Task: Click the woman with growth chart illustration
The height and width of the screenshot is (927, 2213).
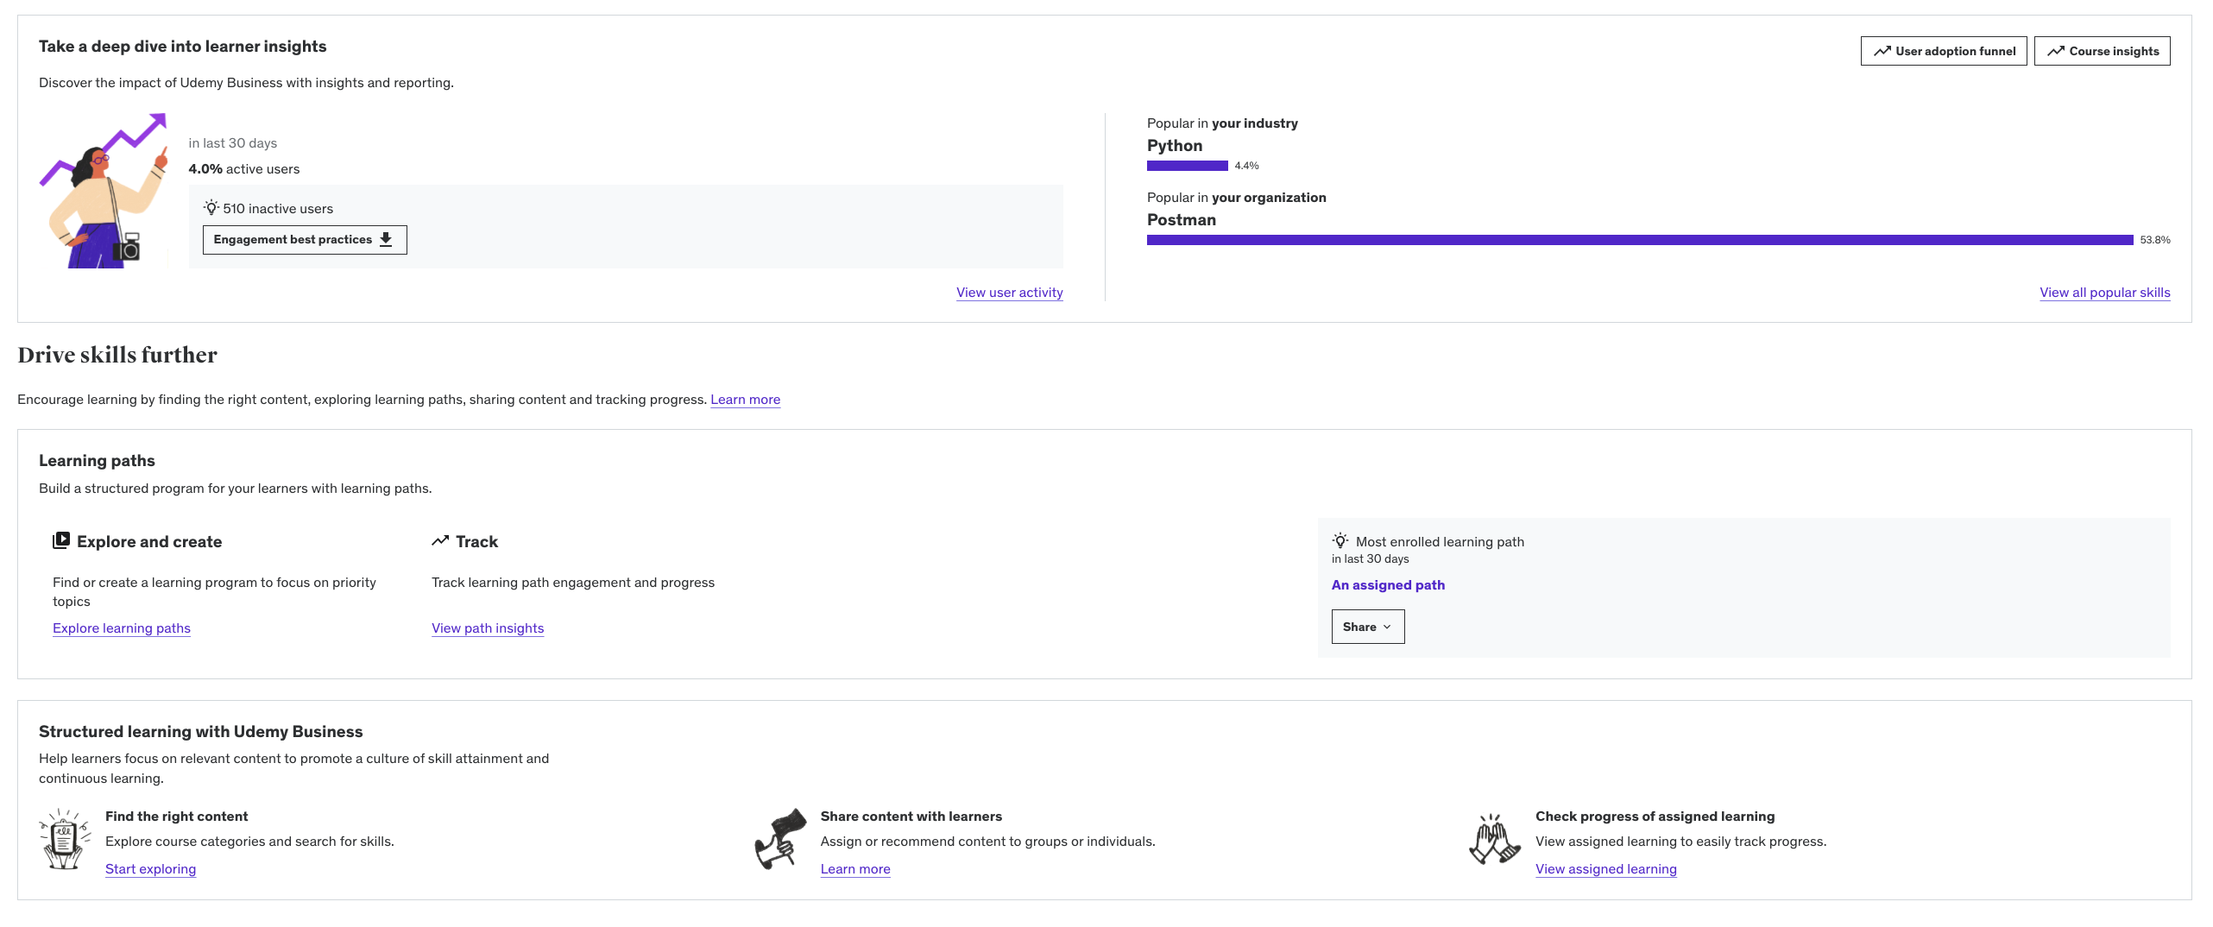Action: [105, 192]
